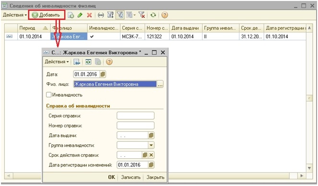Image resolution: width=318 pixels, height=186 pixels.
Task: Click the disable filter icon with red X
Action: click(141, 15)
